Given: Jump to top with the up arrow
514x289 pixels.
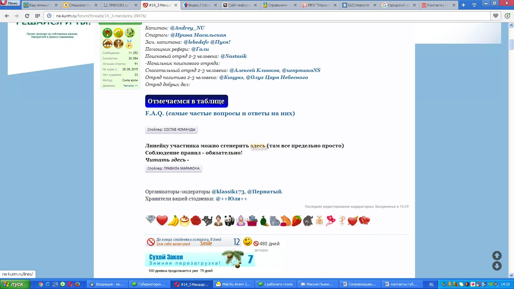Looking at the screenshot, I should pyautogui.click(x=497, y=256).
